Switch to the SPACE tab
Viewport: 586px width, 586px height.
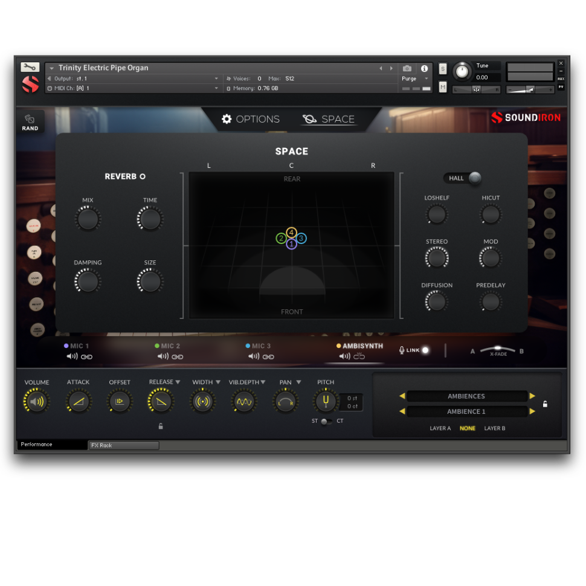[x=329, y=119]
